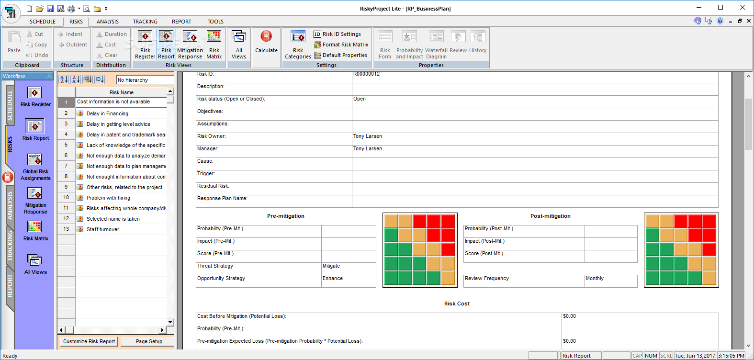The height and width of the screenshot is (360, 754).
Task: Open All Views in Workflow panel
Action: tap(35, 264)
